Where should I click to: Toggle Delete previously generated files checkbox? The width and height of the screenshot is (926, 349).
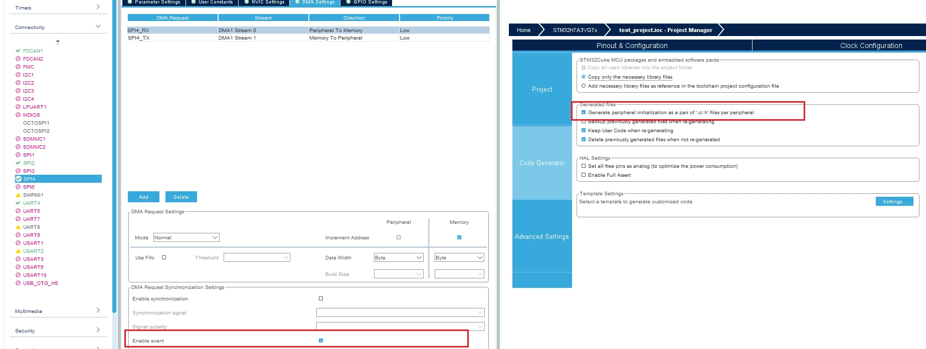(584, 140)
